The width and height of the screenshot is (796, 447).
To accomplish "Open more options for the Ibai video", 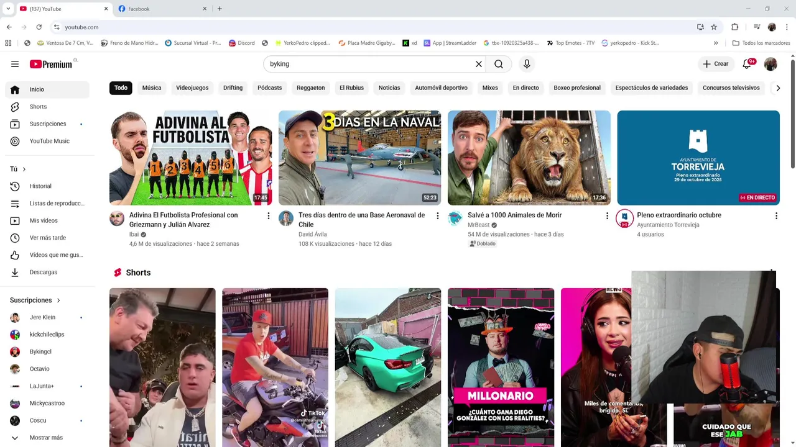I will [x=269, y=215].
